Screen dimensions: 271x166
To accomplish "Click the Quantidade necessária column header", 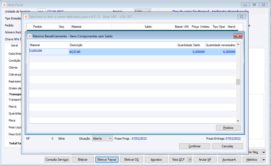I will point(220,45).
